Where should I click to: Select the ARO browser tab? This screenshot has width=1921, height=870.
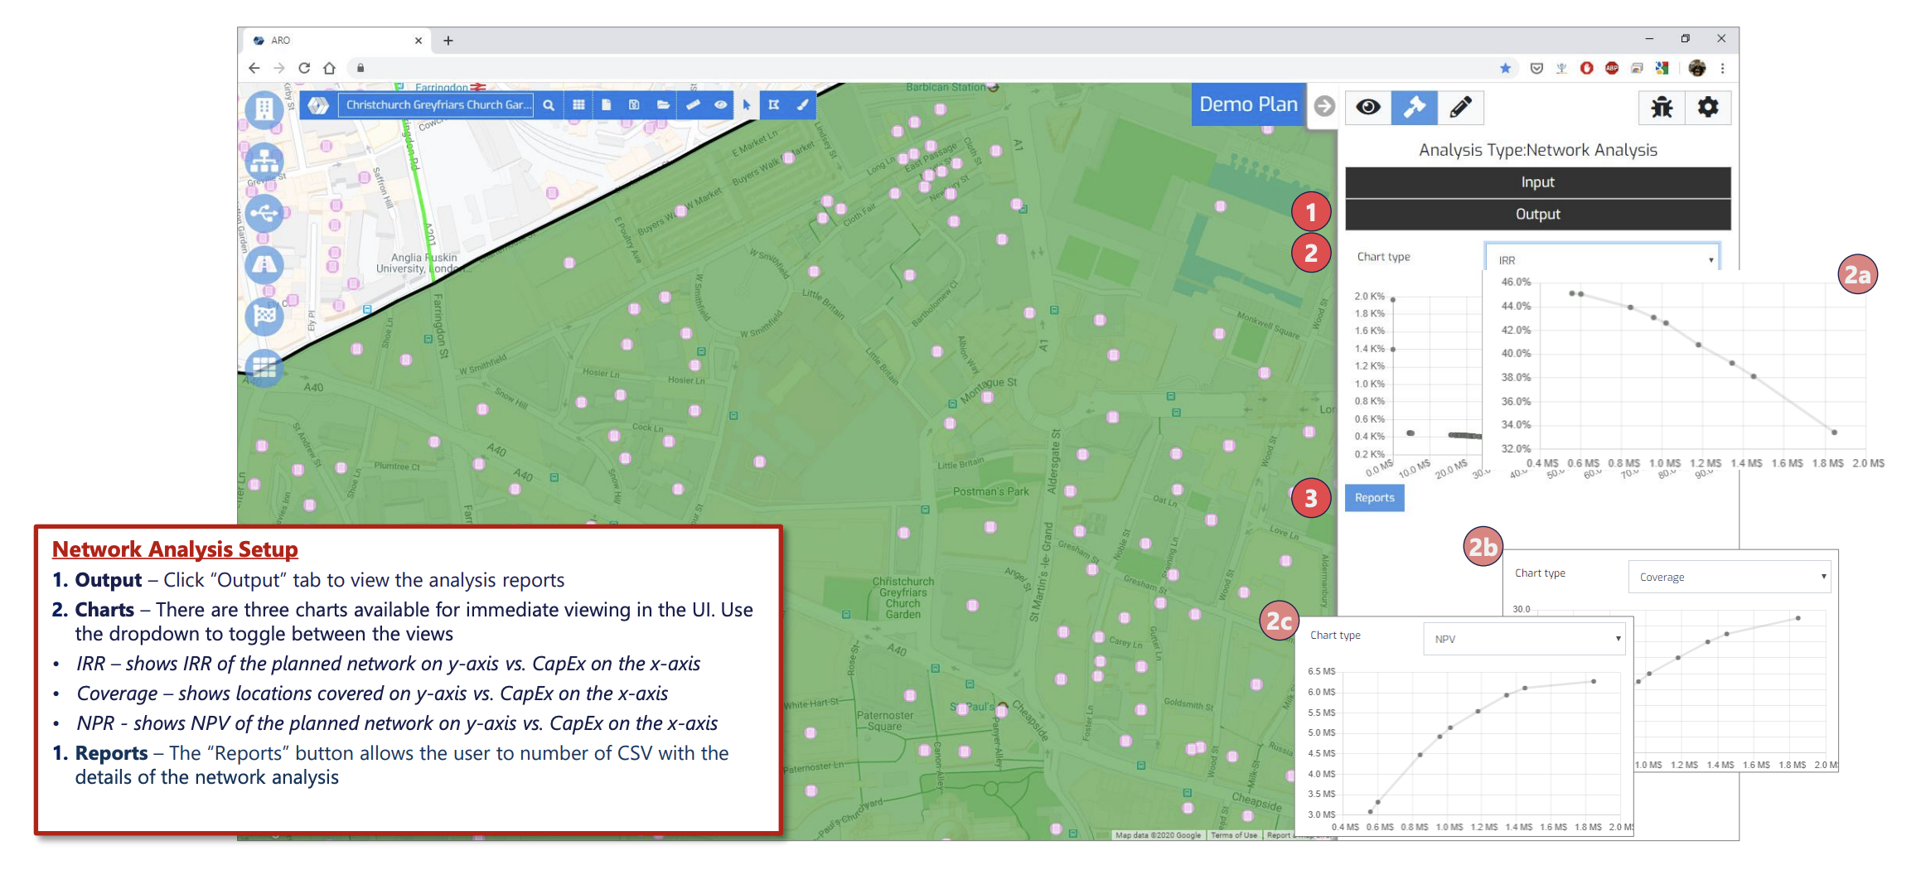tap(338, 40)
